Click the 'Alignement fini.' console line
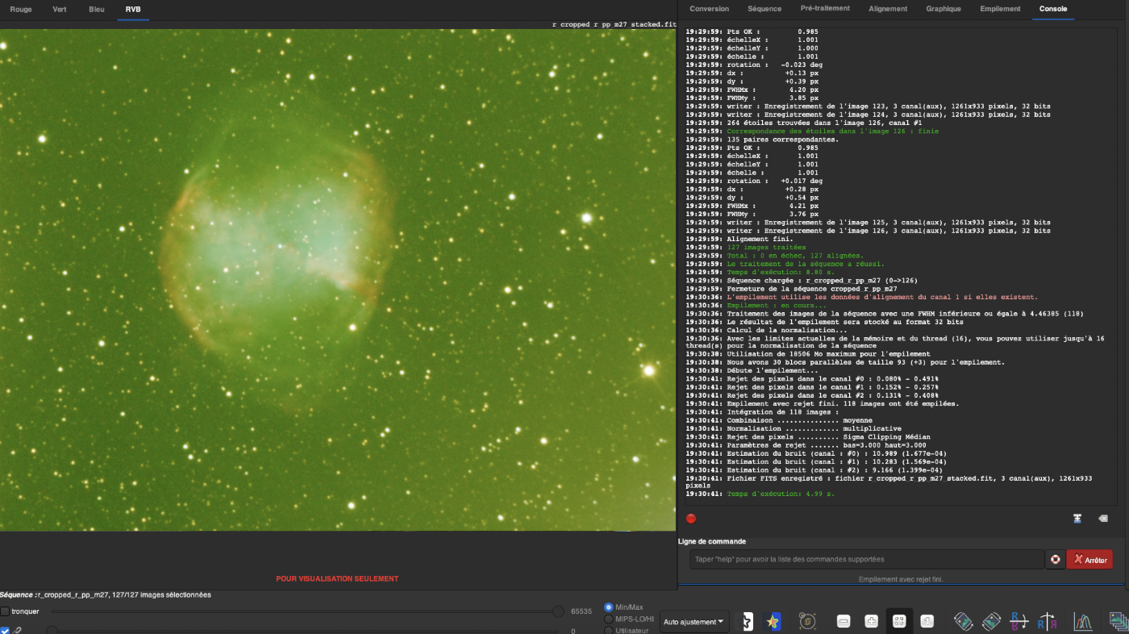The width and height of the screenshot is (1129, 634). [760, 240]
